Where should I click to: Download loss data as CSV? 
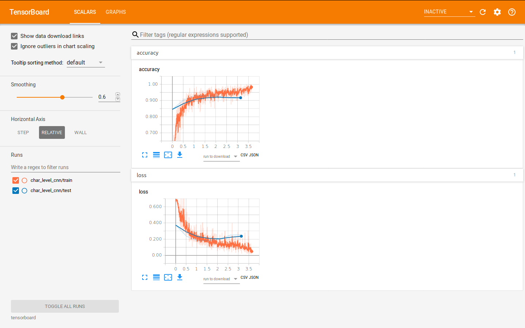(244, 277)
